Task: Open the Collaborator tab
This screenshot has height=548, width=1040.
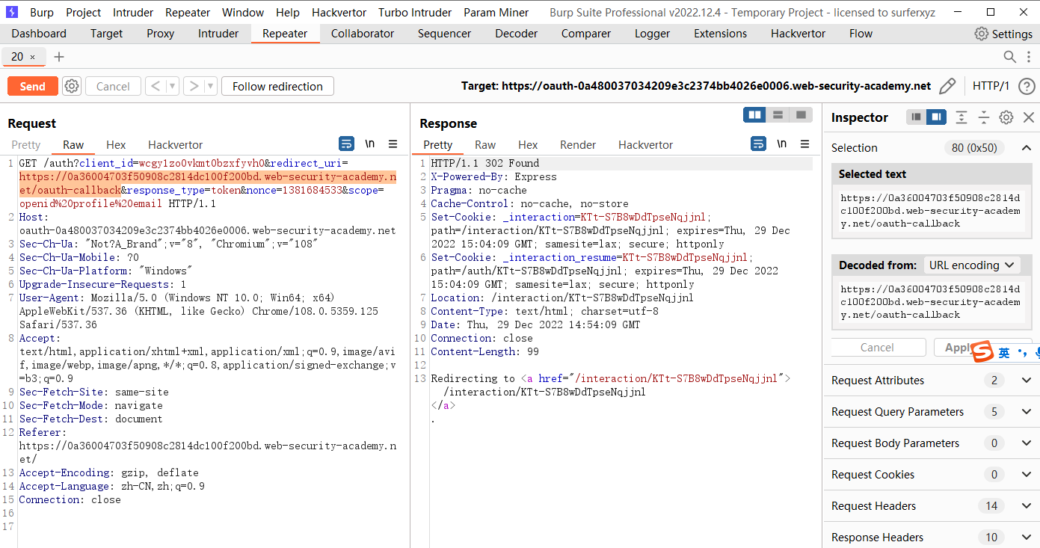Action: click(x=363, y=34)
